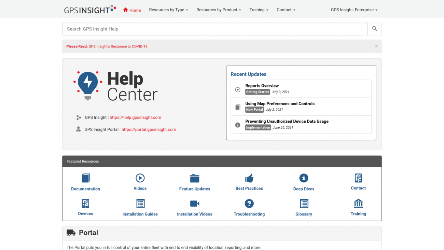The width and height of the screenshot is (444, 250).
Task: Open the Glossary list icon
Action: 304,204
